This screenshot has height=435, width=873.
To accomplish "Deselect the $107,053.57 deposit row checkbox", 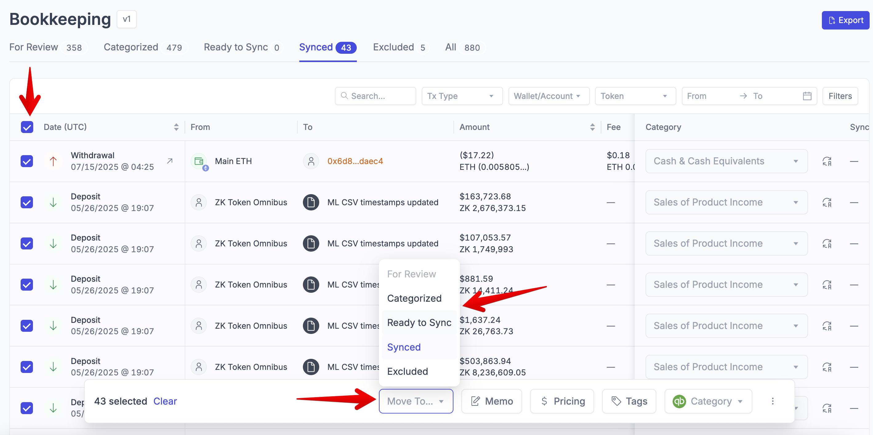I will (27, 244).
